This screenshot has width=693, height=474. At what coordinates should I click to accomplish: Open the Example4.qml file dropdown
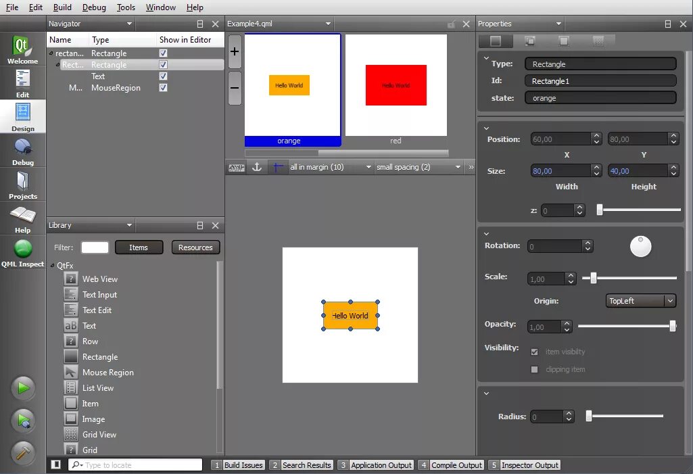click(328, 24)
